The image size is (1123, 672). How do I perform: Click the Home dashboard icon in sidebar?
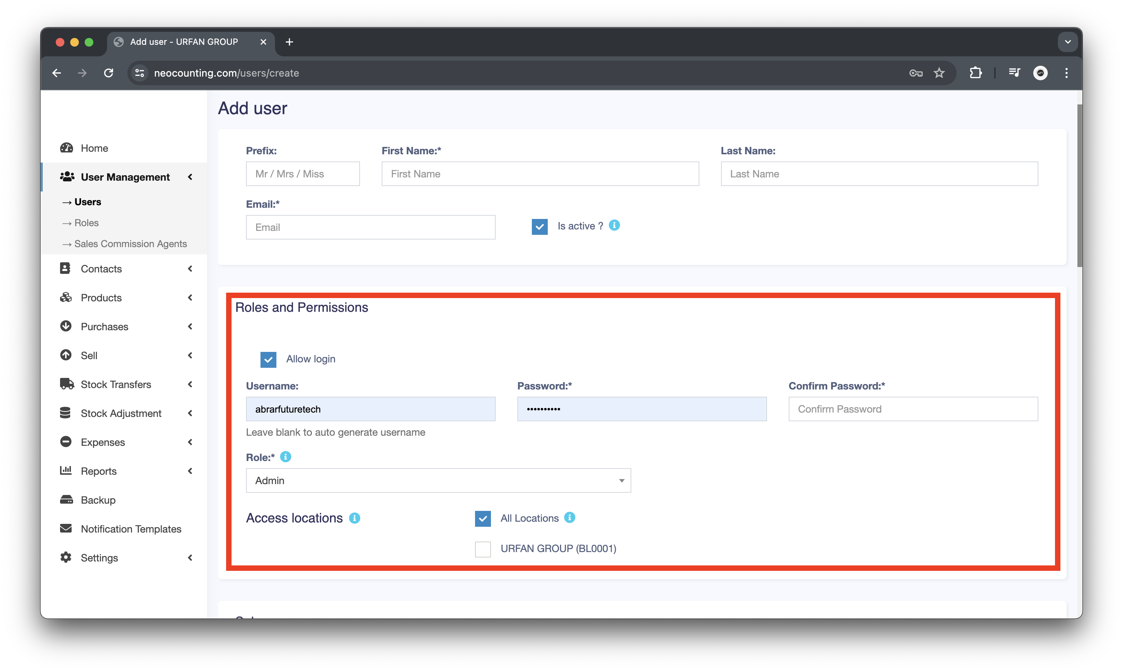pos(66,148)
